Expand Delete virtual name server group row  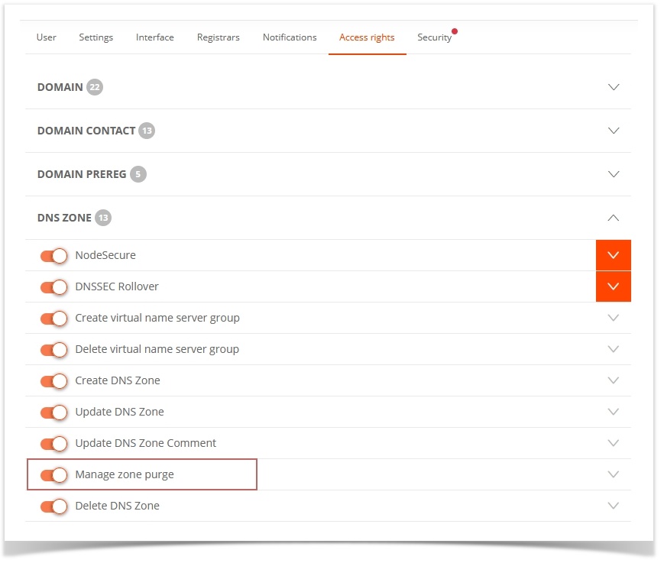pos(614,349)
